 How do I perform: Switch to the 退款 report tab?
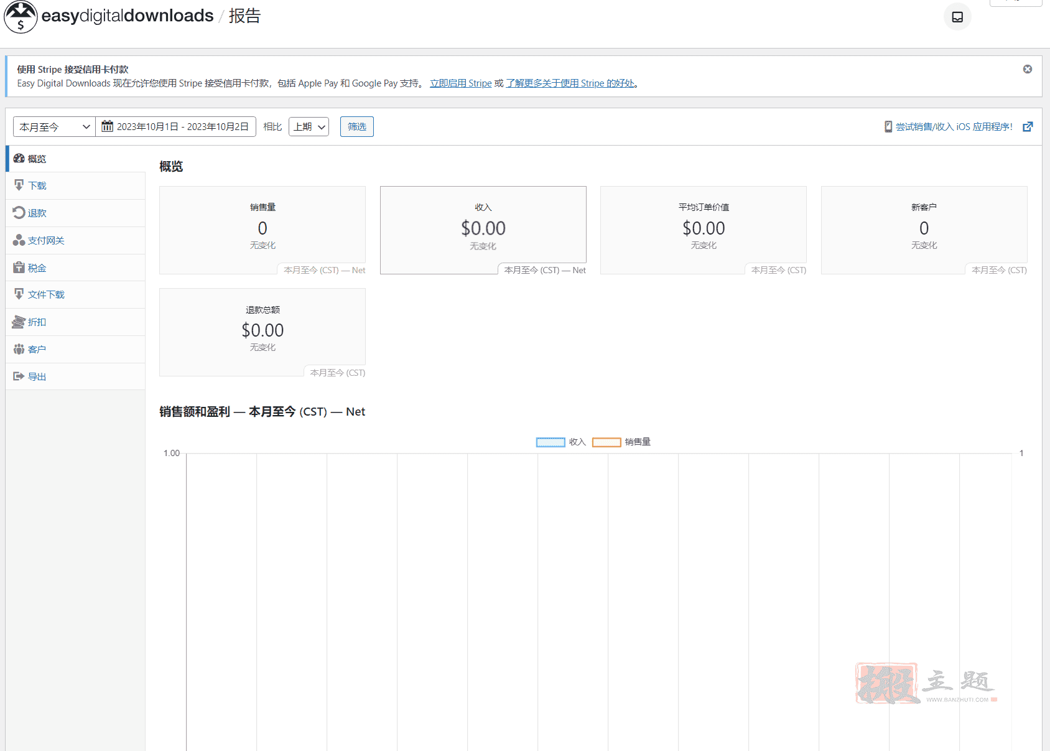[x=76, y=213]
